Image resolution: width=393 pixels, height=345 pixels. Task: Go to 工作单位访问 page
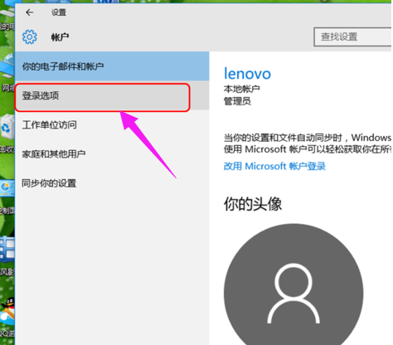tap(112, 125)
